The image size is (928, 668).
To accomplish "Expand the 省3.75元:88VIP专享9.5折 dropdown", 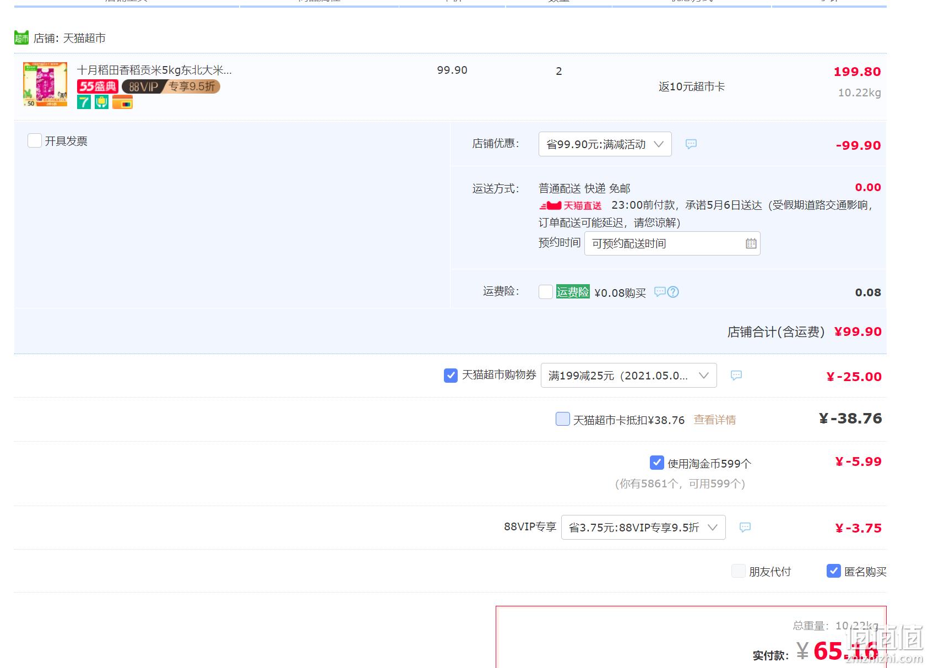I will click(x=643, y=528).
